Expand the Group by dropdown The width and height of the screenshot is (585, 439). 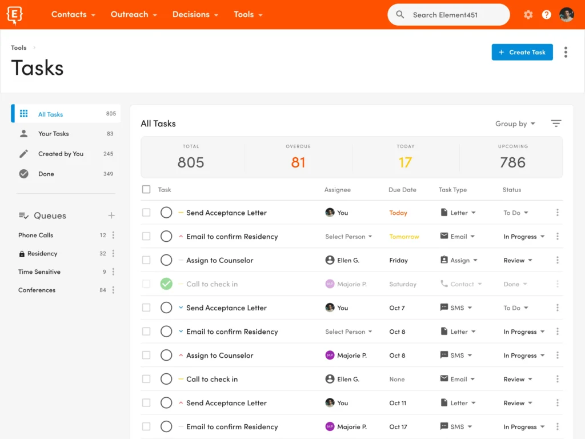(515, 123)
